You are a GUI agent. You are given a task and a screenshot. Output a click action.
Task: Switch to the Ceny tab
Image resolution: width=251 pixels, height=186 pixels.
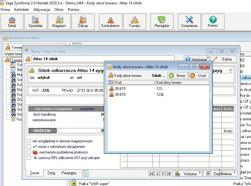pos(51,173)
